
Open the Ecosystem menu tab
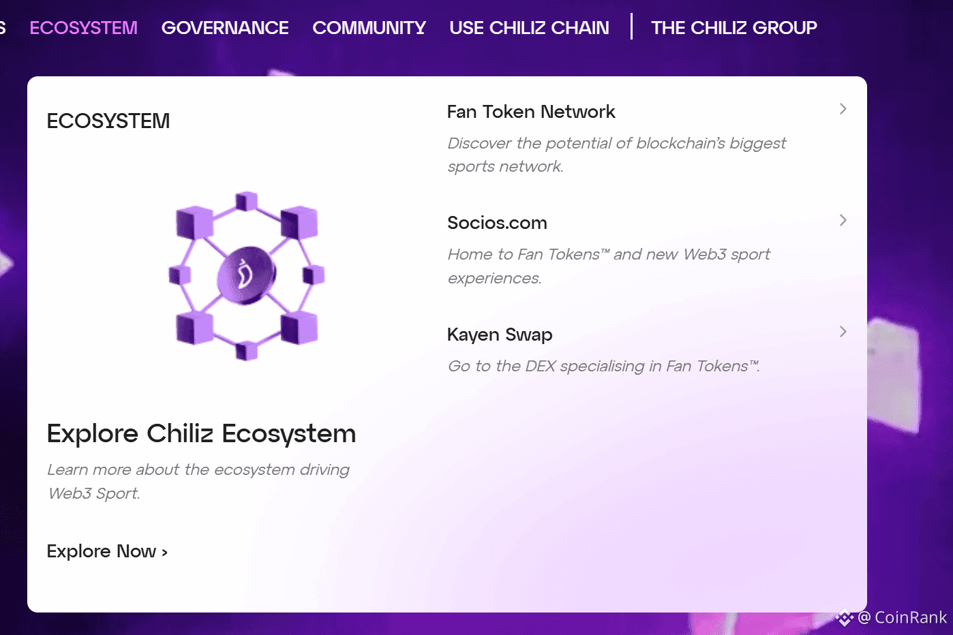click(x=83, y=28)
